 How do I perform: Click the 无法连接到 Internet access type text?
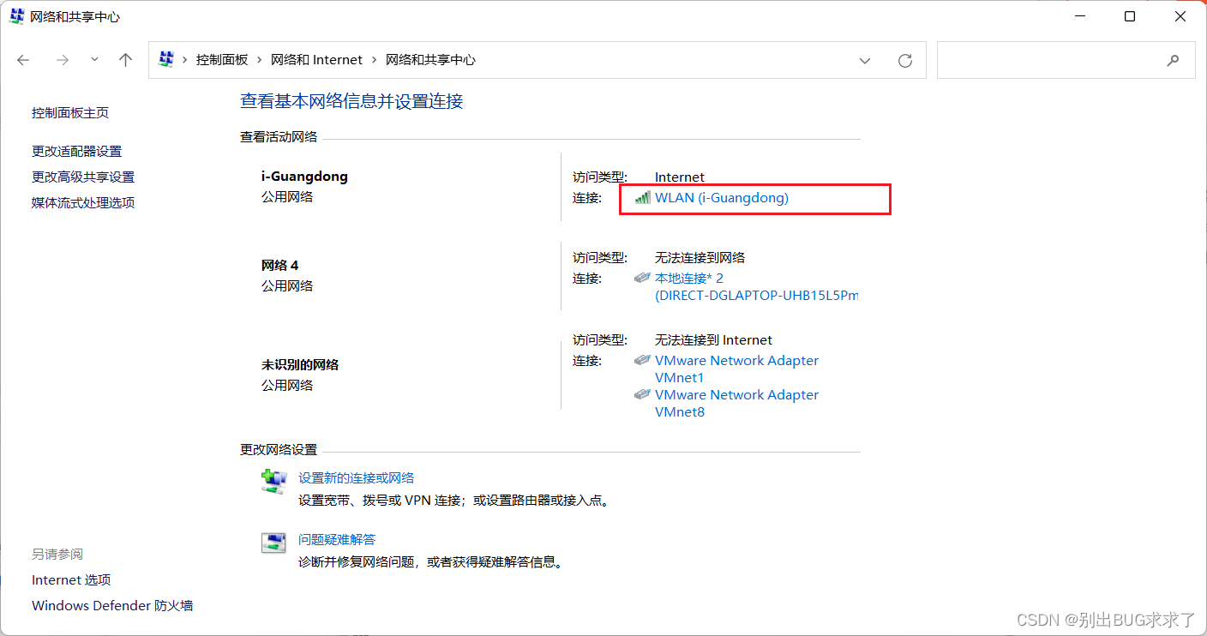713,340
